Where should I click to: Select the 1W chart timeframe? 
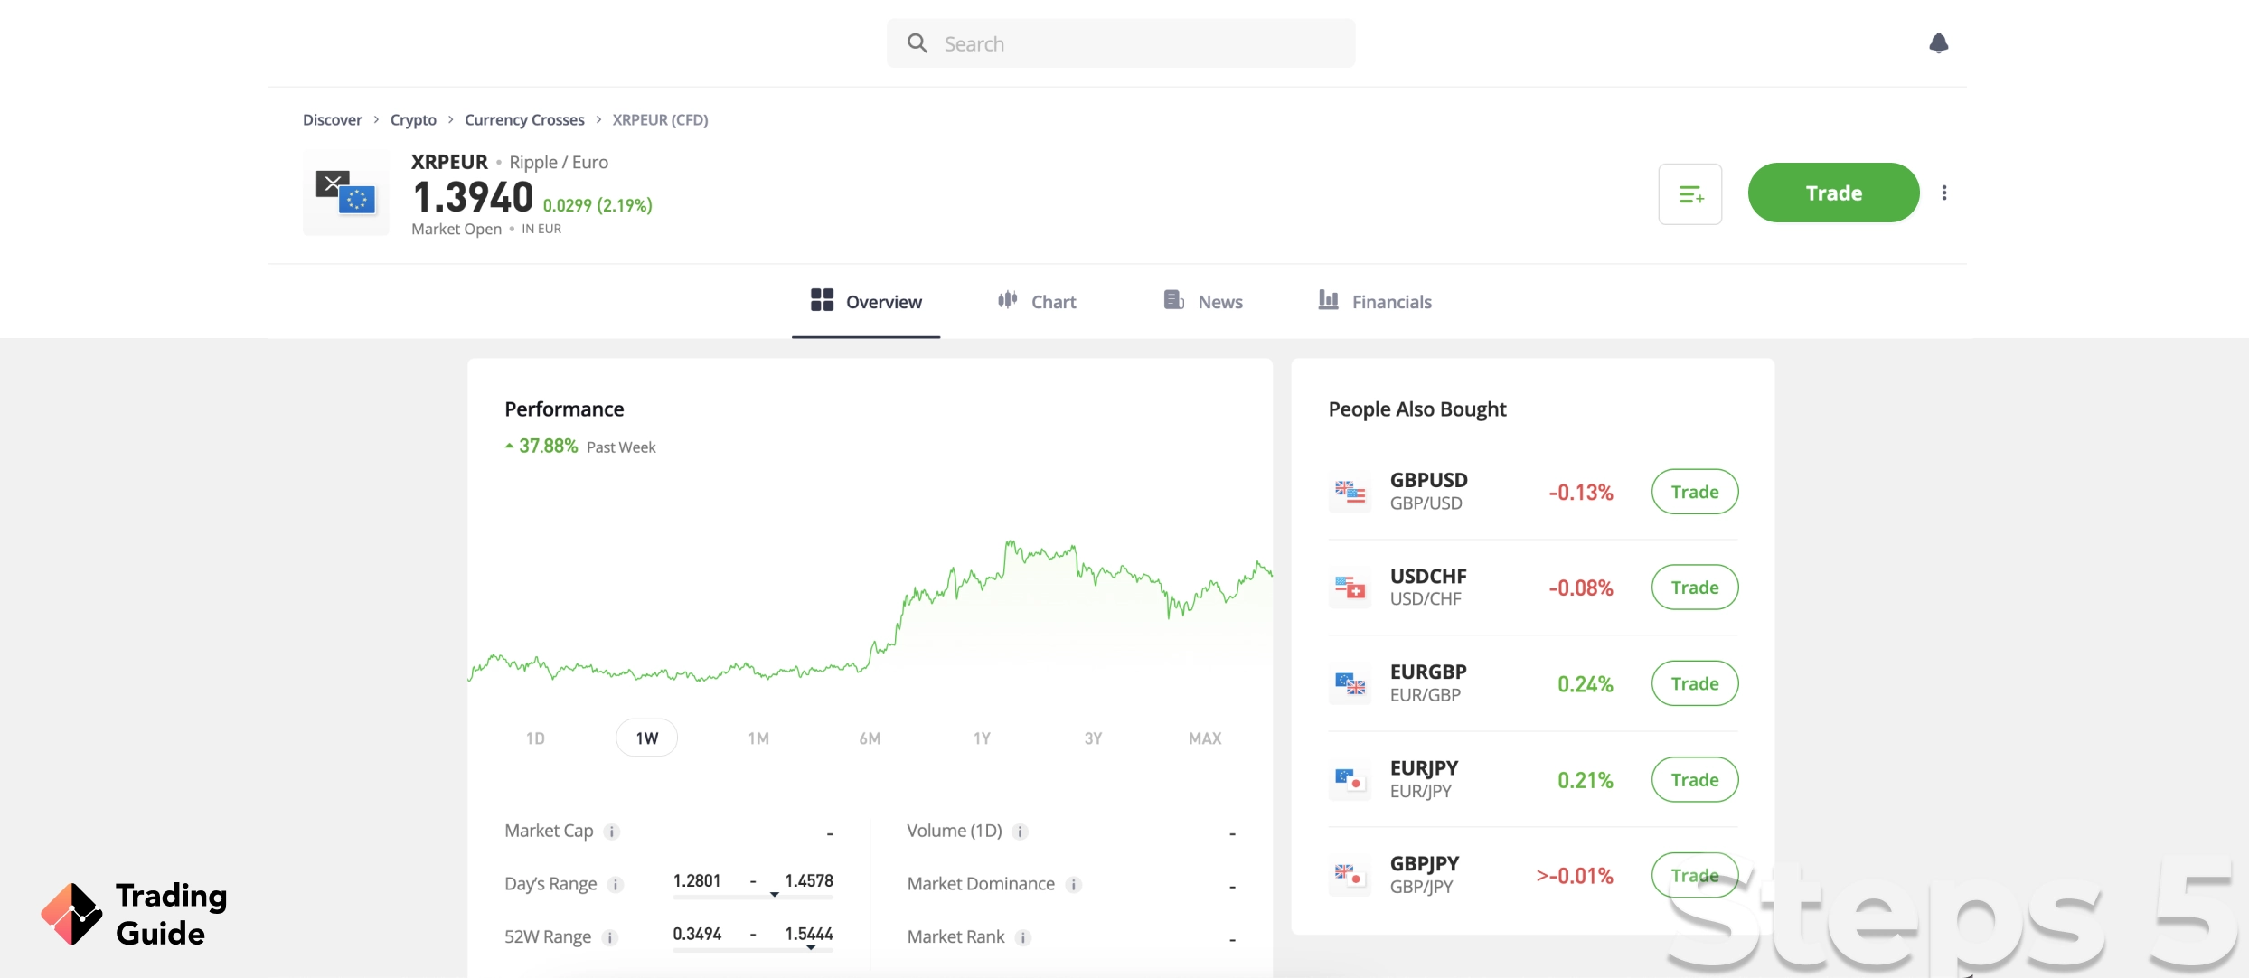[x=647, y=738]
